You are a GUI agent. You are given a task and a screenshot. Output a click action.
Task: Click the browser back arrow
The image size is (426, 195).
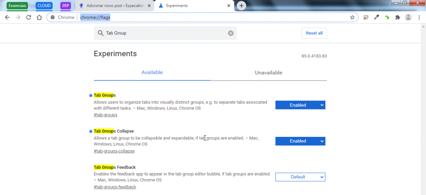7,17
